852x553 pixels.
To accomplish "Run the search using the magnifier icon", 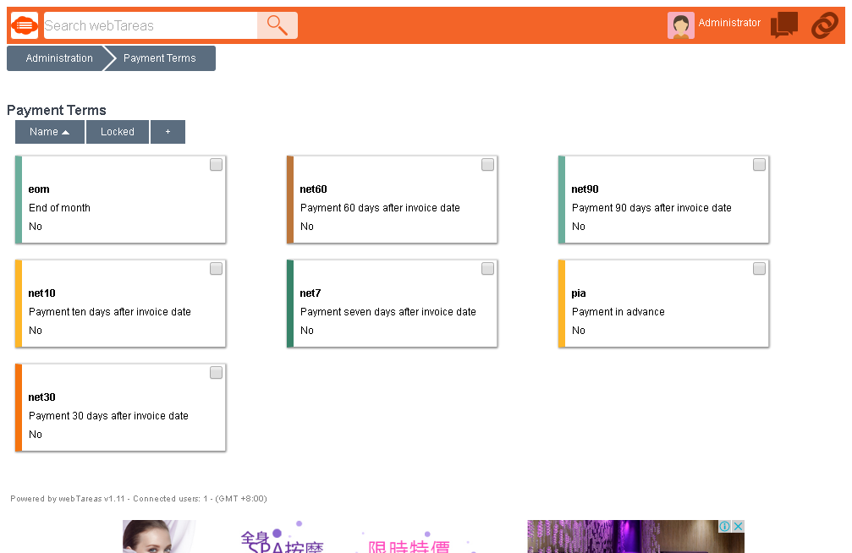I will (277, 25).
